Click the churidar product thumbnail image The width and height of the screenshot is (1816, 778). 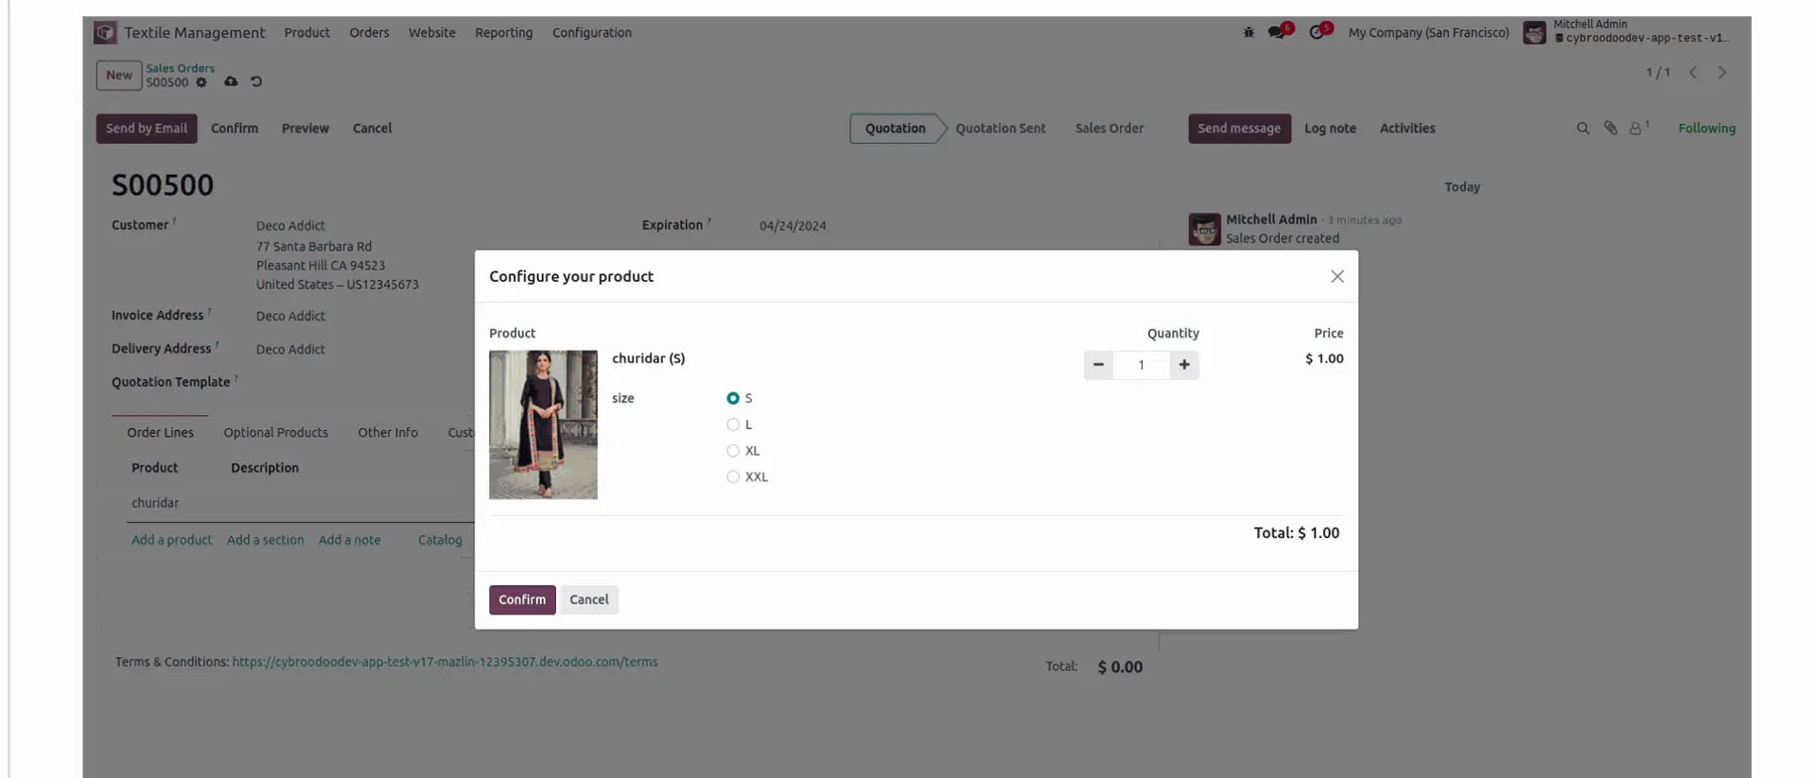coord(543,424)
